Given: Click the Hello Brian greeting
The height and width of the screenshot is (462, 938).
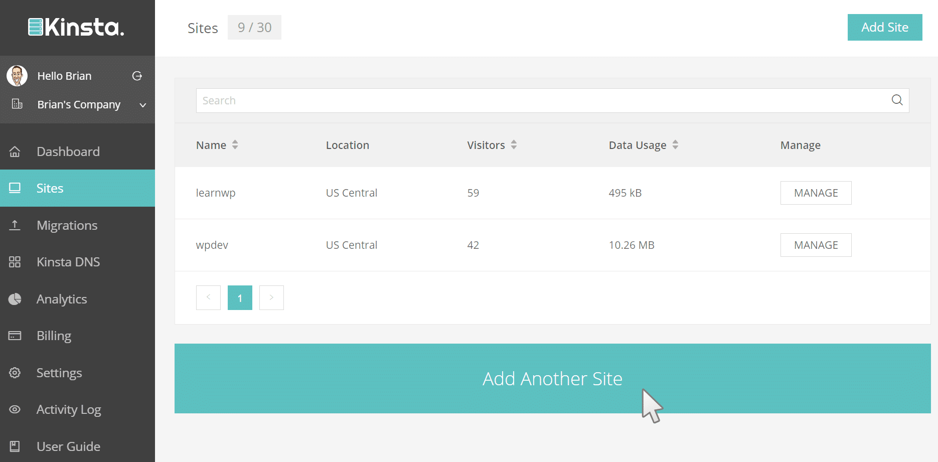Looking at the screenshot, I should pyautogui.click(x=65, y=76).
